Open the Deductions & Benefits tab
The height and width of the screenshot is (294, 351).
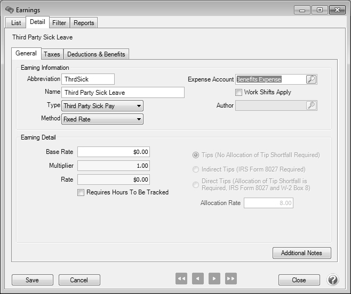click(96, 54)
